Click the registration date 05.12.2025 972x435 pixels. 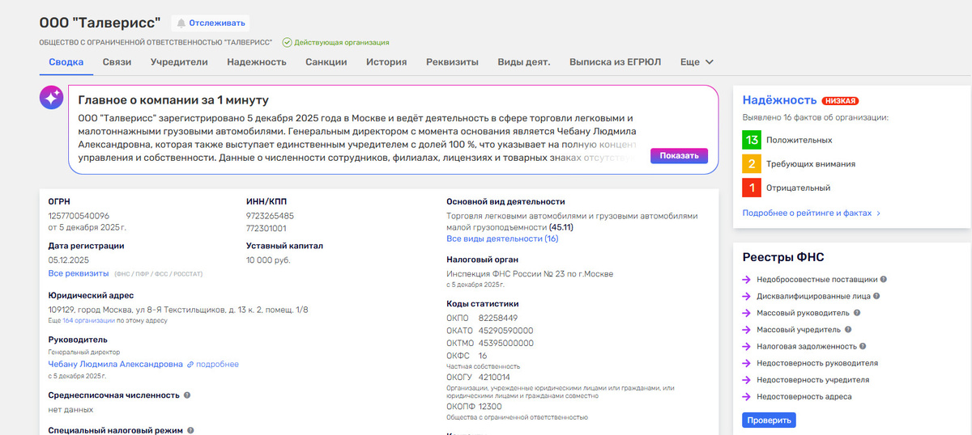tap(69, 260)
